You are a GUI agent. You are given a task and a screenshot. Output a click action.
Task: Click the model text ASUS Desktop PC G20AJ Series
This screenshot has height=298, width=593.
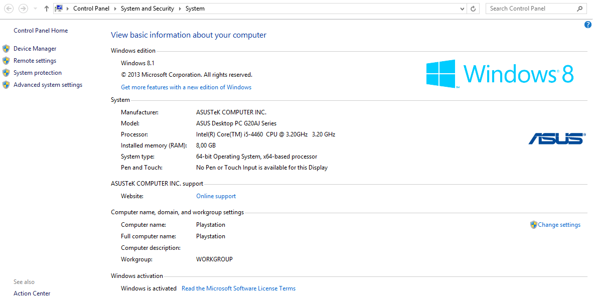[236, 123]
